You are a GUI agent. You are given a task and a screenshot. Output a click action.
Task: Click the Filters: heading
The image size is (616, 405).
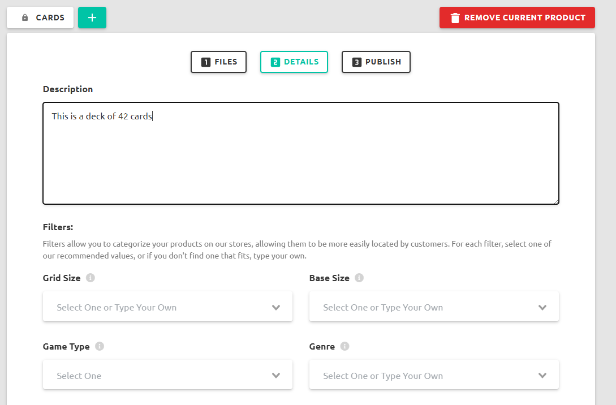58,227
